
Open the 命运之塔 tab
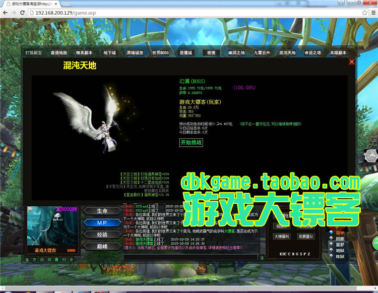(x=312, y=52)
